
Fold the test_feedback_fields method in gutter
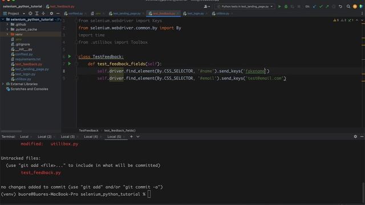pyautogui.click(x=76, y=64)
